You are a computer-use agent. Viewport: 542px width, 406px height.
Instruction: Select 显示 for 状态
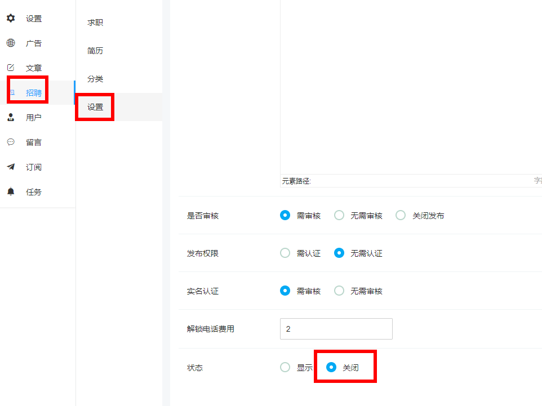[285, 367]
